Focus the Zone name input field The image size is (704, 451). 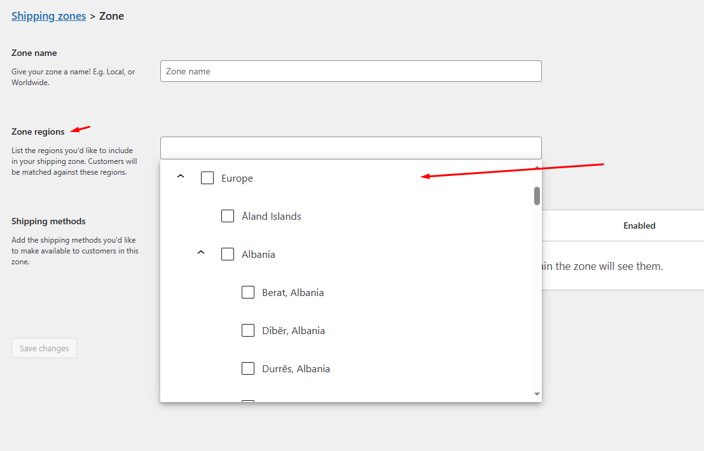[350, 71]
